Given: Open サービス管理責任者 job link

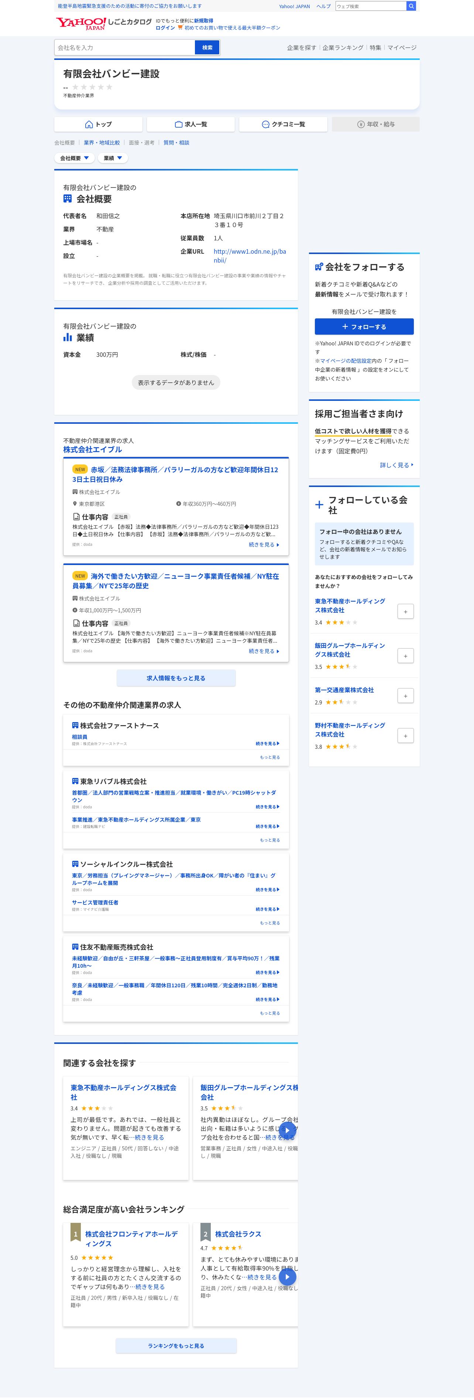Looking at the screenshot, I should (x=96, y=902).
